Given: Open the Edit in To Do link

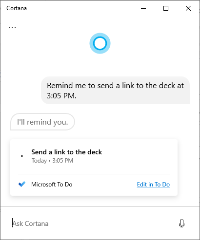Looking at the screenshot, I should click(153, 185).
